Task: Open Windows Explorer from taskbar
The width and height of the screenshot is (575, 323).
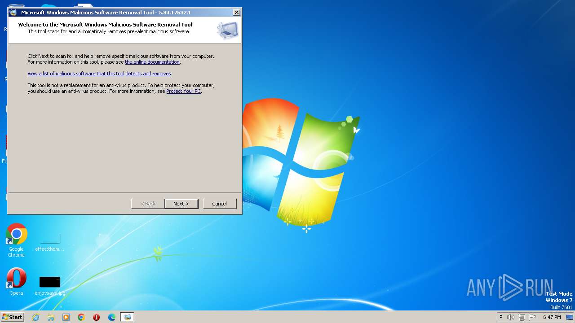Action: (x=51, y=317)
